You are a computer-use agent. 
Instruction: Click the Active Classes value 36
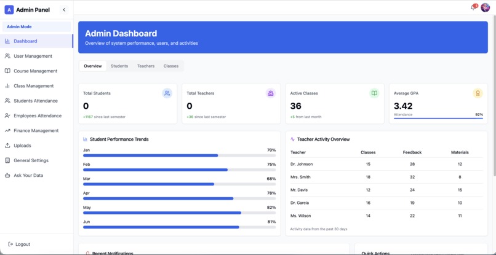296,106
